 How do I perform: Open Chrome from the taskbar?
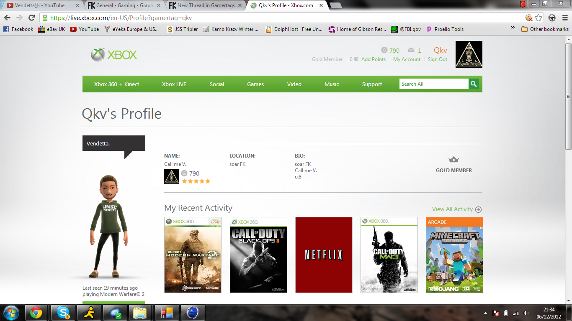point(36,313)
